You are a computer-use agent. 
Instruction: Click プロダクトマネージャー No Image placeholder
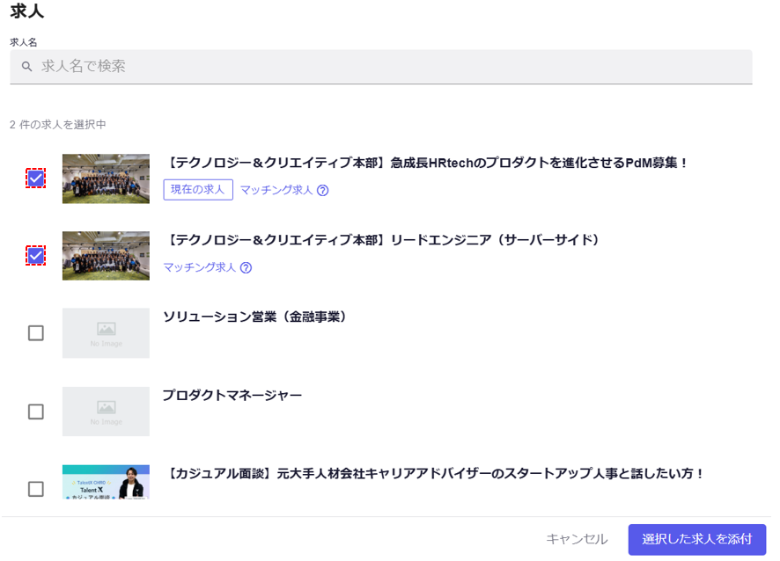[x=106, y=412]
